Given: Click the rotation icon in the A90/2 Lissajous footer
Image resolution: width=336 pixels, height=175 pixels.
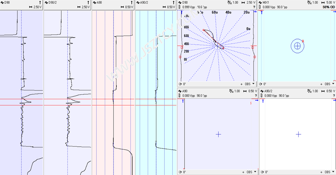Looking at the screenshot, I should (x=261, y=172).
